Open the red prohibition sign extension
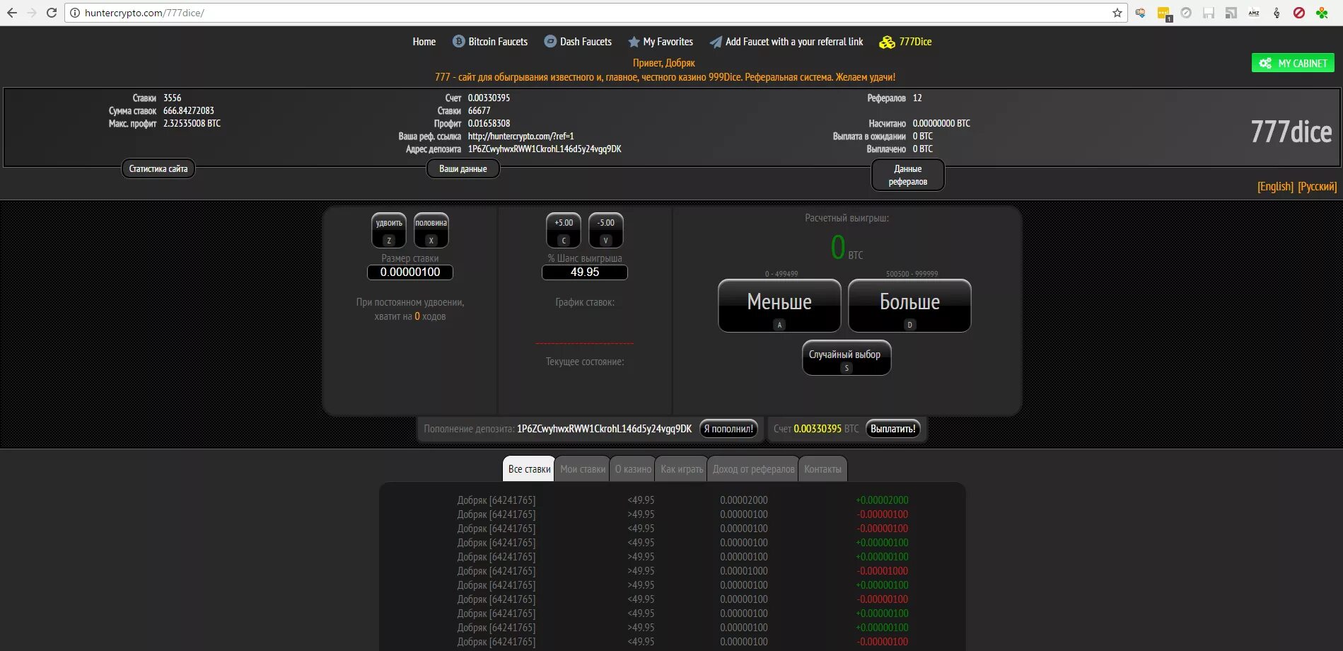 click(x=1299, y=13)
